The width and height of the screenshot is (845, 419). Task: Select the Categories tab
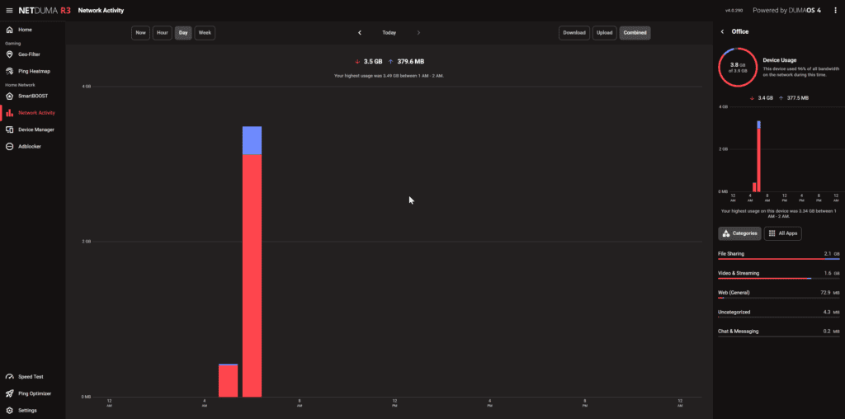click(x=739, y=233)
